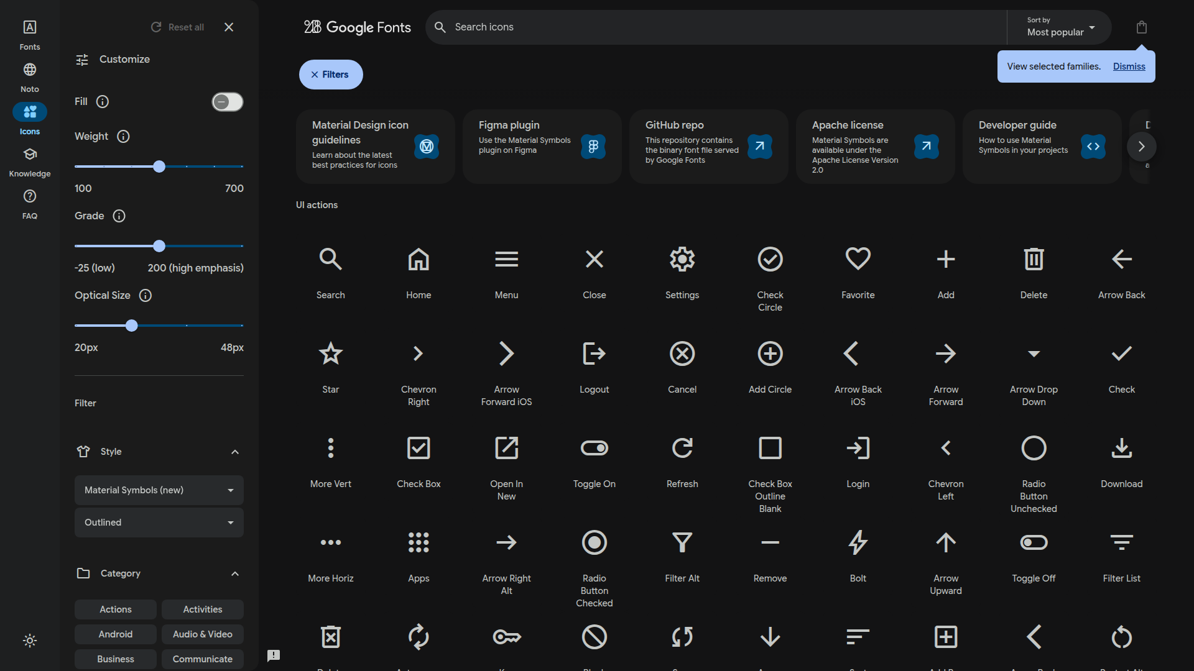Select the Favorite heart icon
The image size is (1194, 671).
[x=858, y=259]
